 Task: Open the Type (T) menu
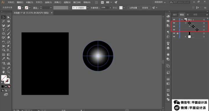pyautogui.click(x=39, y=2)
